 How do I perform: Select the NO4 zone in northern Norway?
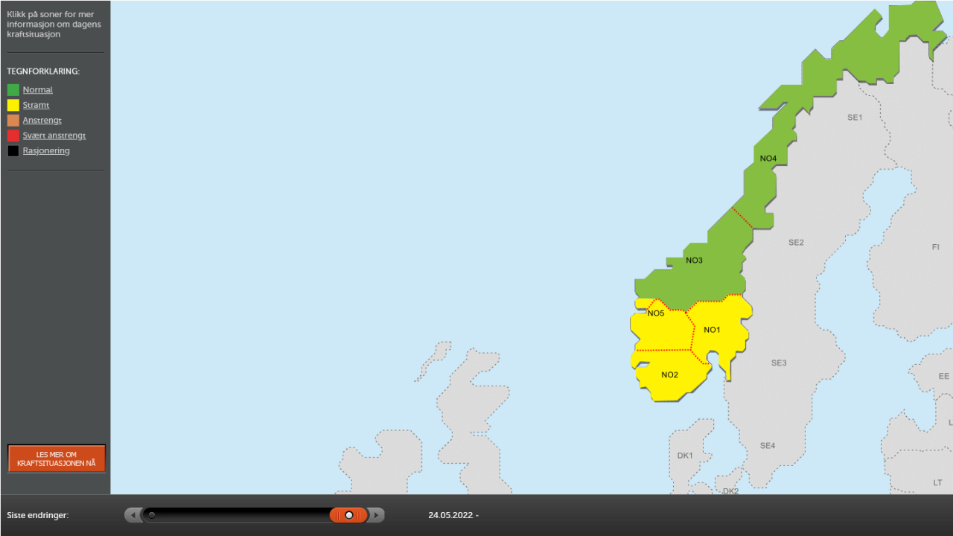(768, 158)
